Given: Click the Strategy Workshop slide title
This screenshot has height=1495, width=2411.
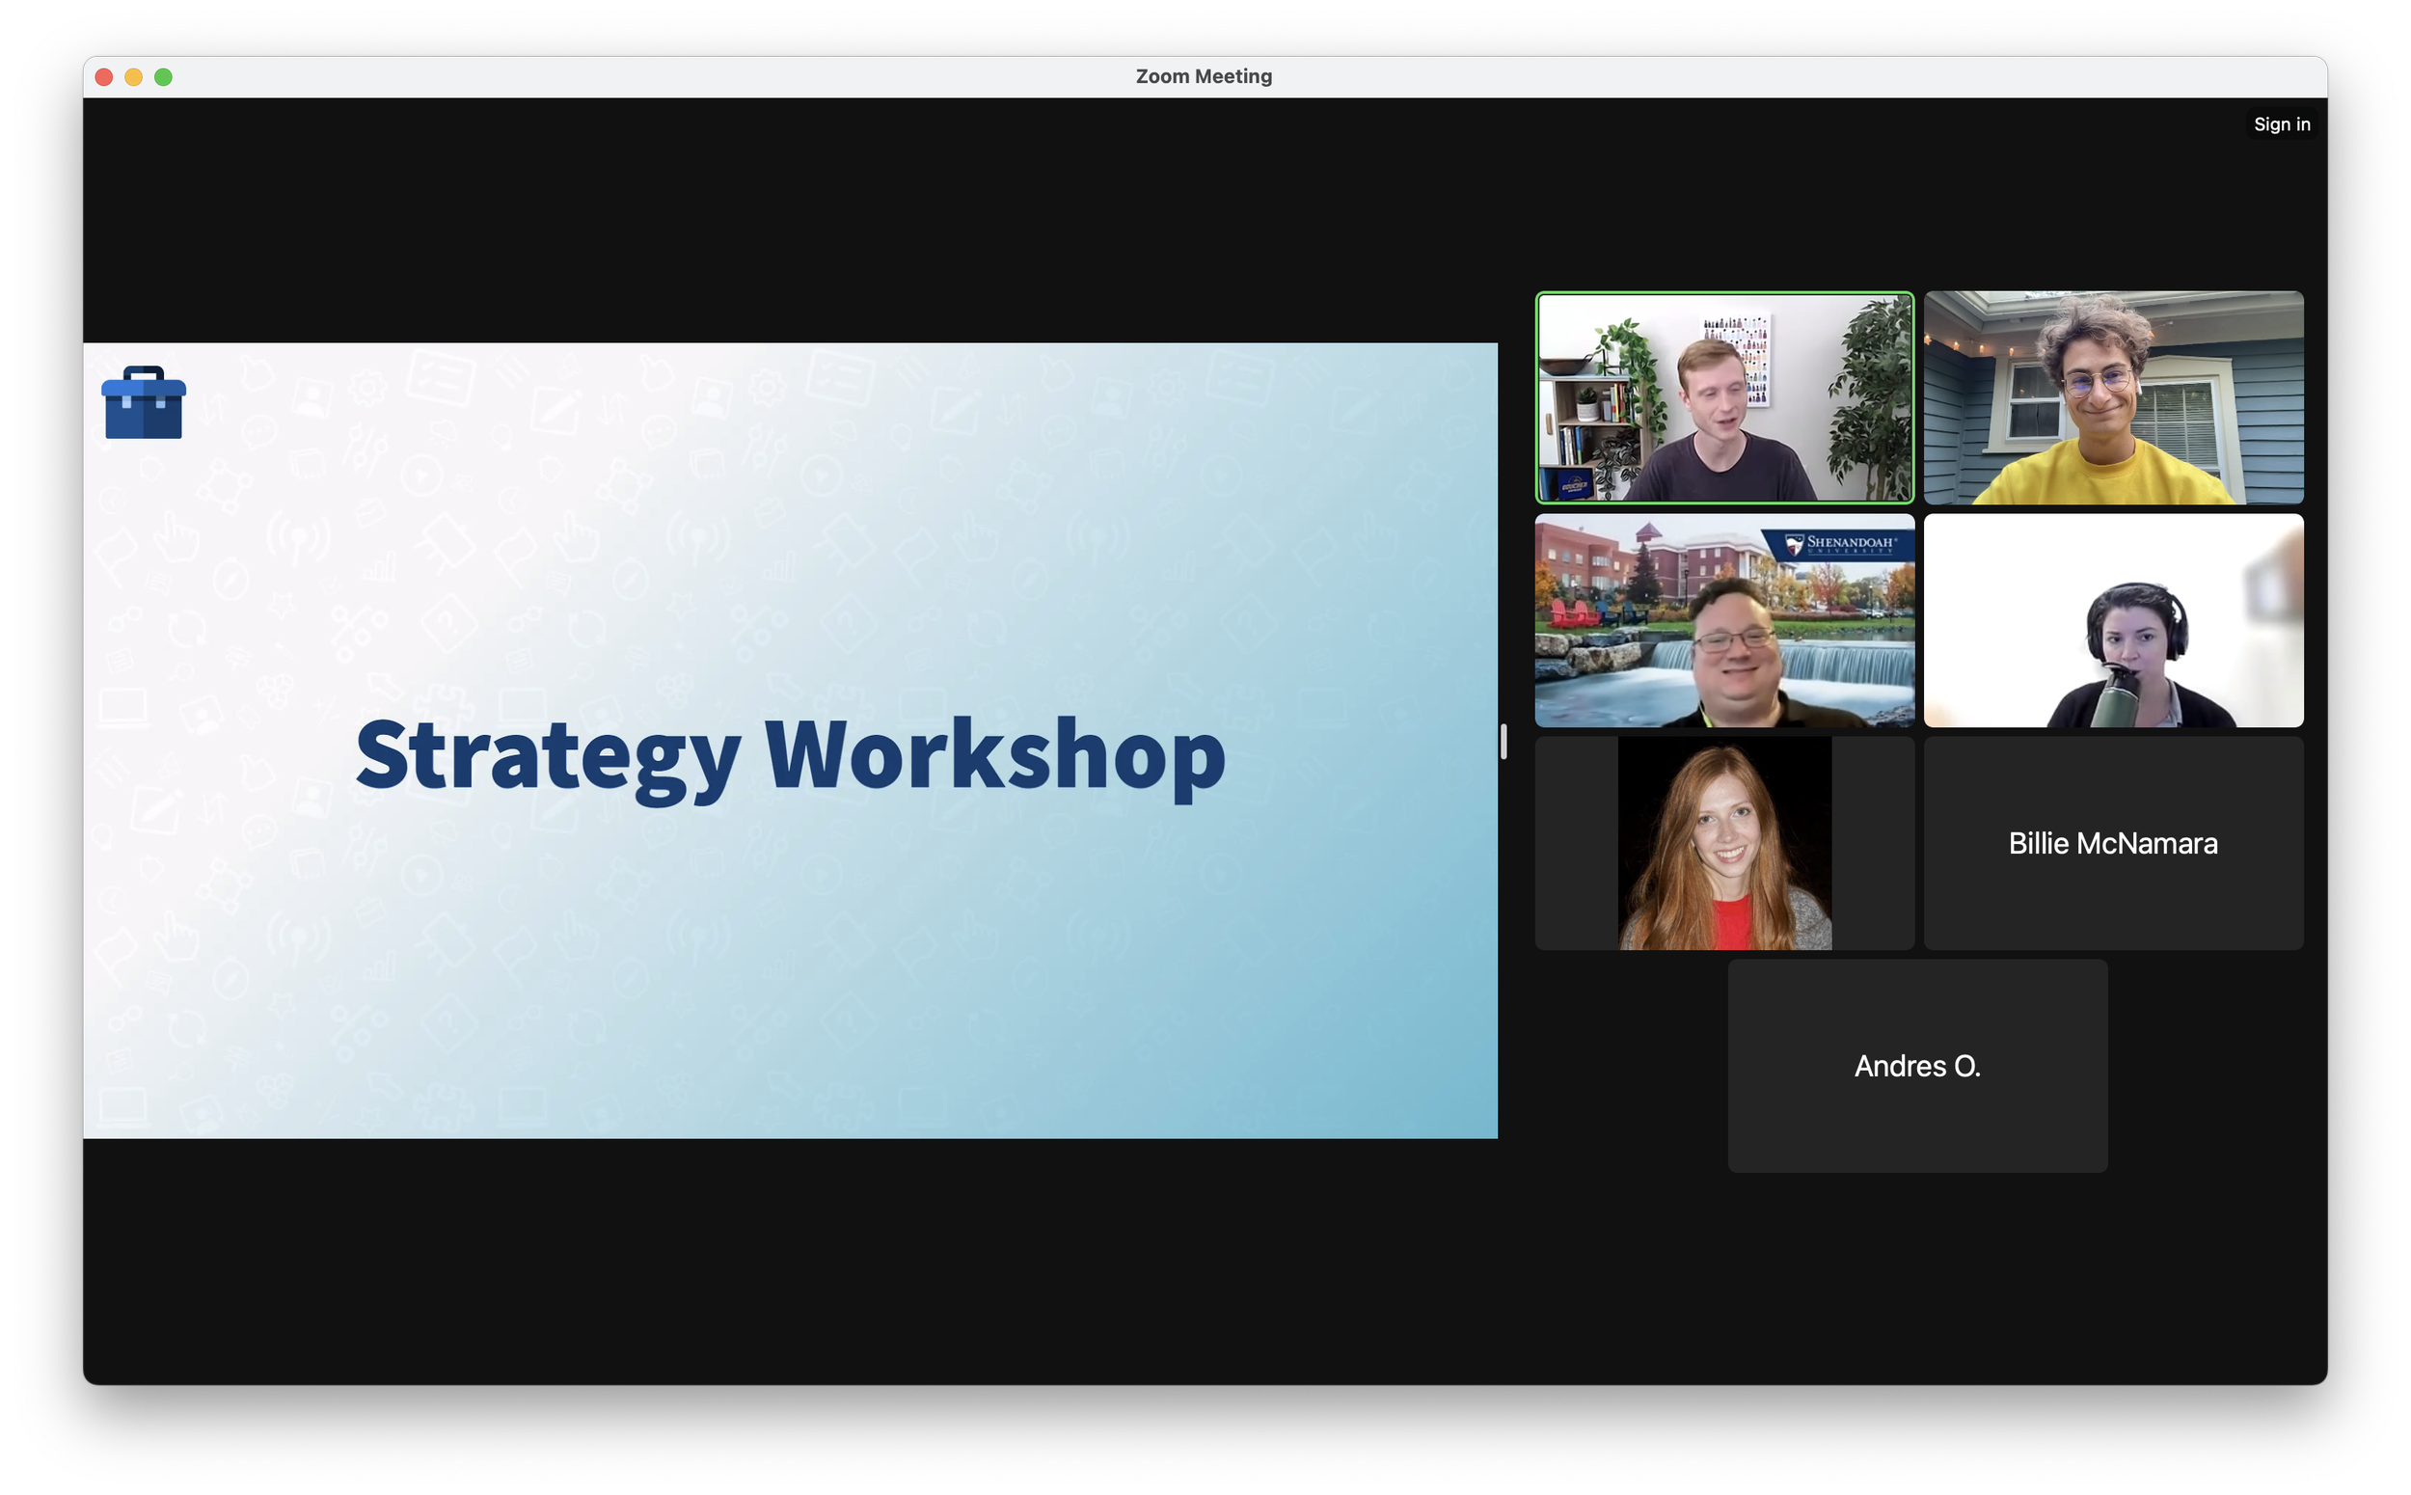Looking at the screenshot, I should 790,756.
